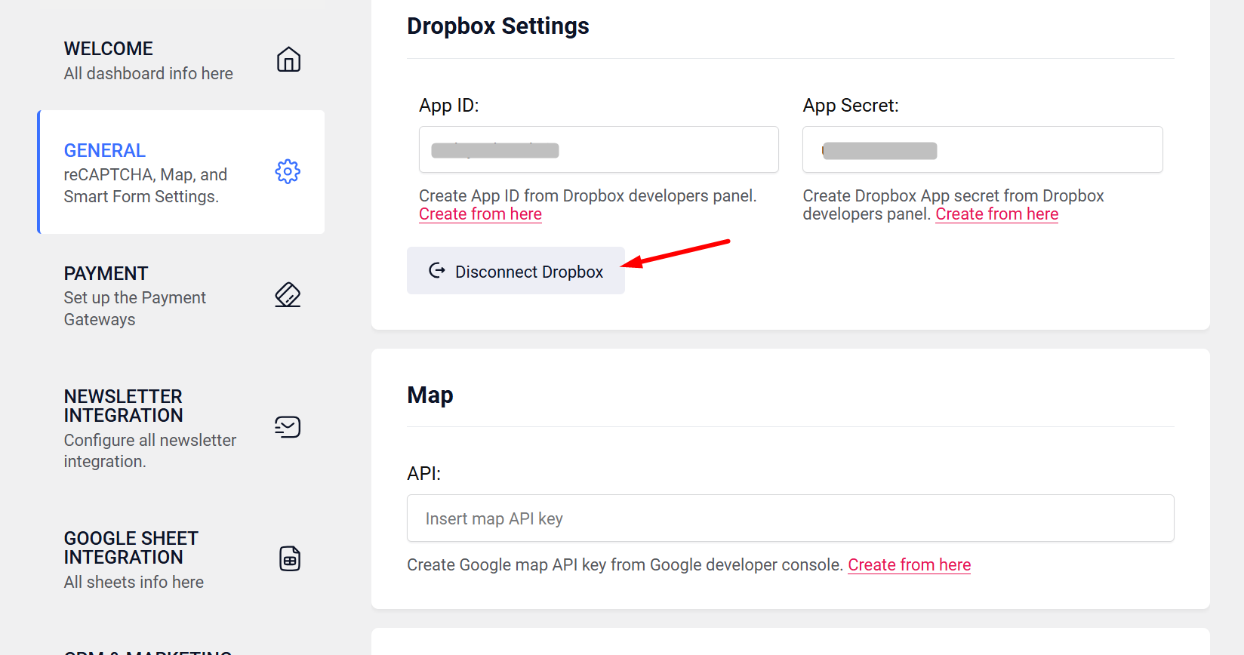Click 'All dashboard info here' text
Viewport: 1244px width, 655px height.
[x=149, y=74]
